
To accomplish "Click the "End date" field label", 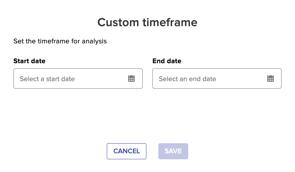I will click(167, 61).
